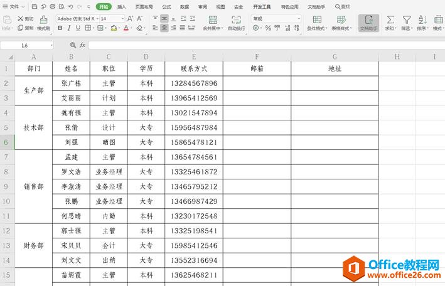Click the Find (查找) search button

(342, 6)
